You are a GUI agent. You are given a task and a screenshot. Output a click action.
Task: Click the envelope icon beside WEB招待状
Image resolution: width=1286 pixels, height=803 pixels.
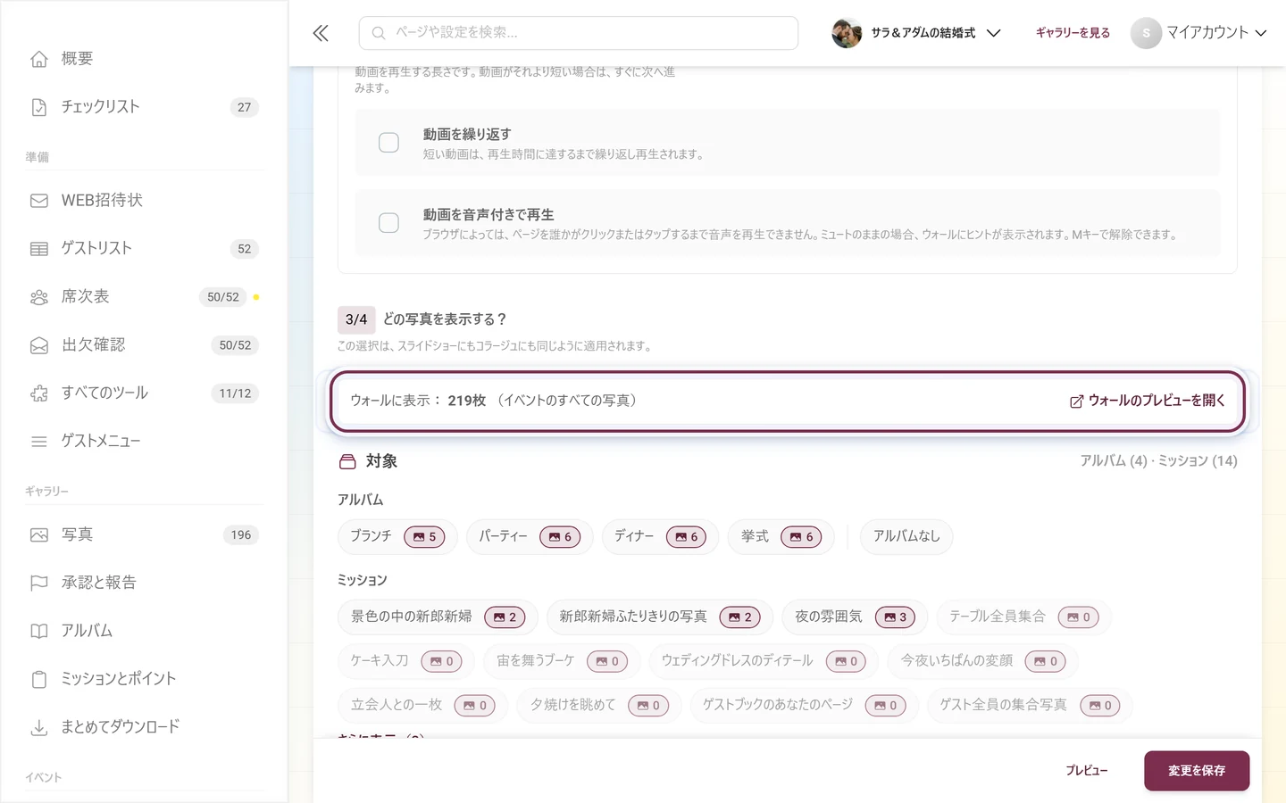(x=39, y=201)
